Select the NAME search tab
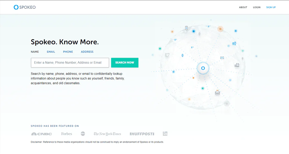The width and height of the screenshot is (289, 154). pyautogui.click(x=35, y=52)
